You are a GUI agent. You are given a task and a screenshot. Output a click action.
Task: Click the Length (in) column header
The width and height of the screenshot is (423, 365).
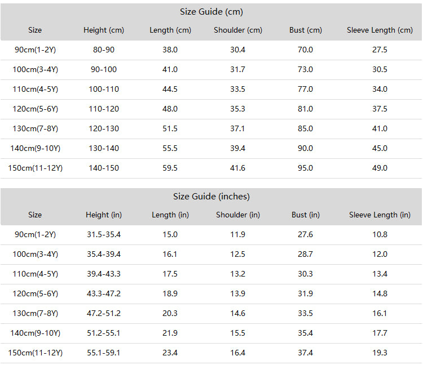(x=170, y=215)
